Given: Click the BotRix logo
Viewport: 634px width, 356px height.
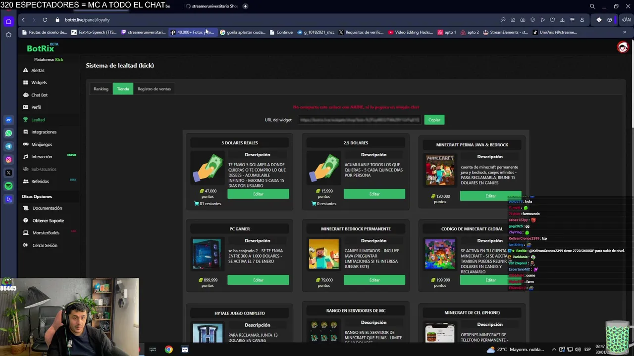Looking at the screenshot, I should pos(41,48).
